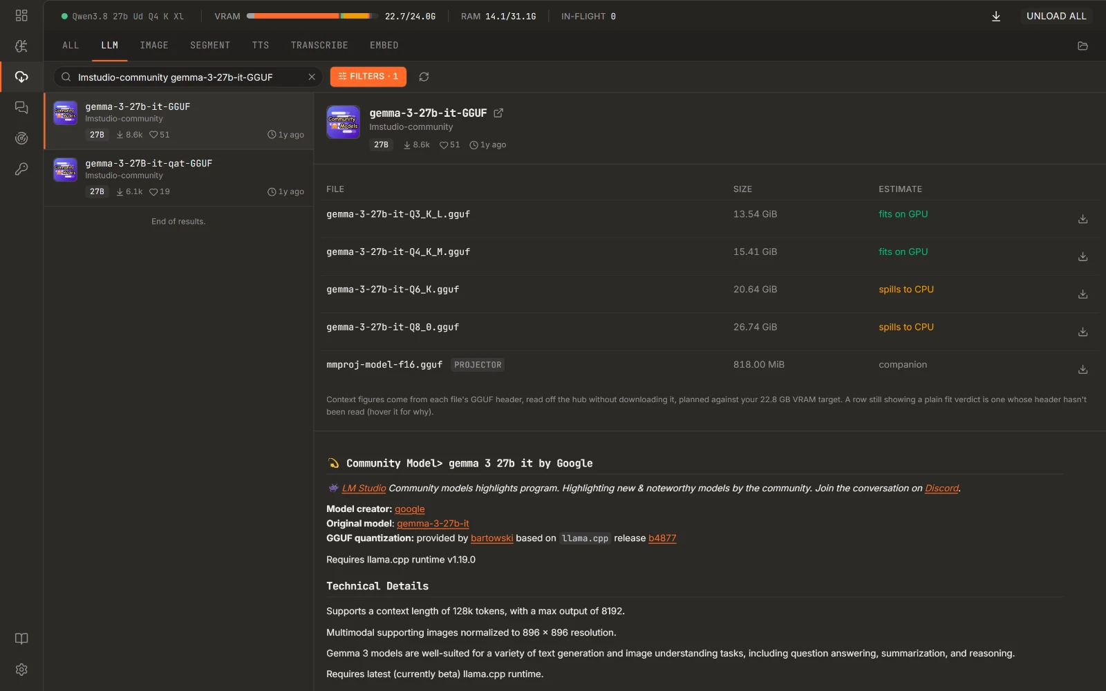
Task: Download gemma-3-27b-it-Q3_K_L.gguf file
Action: pyautogui.click(x=1082, y=219)
